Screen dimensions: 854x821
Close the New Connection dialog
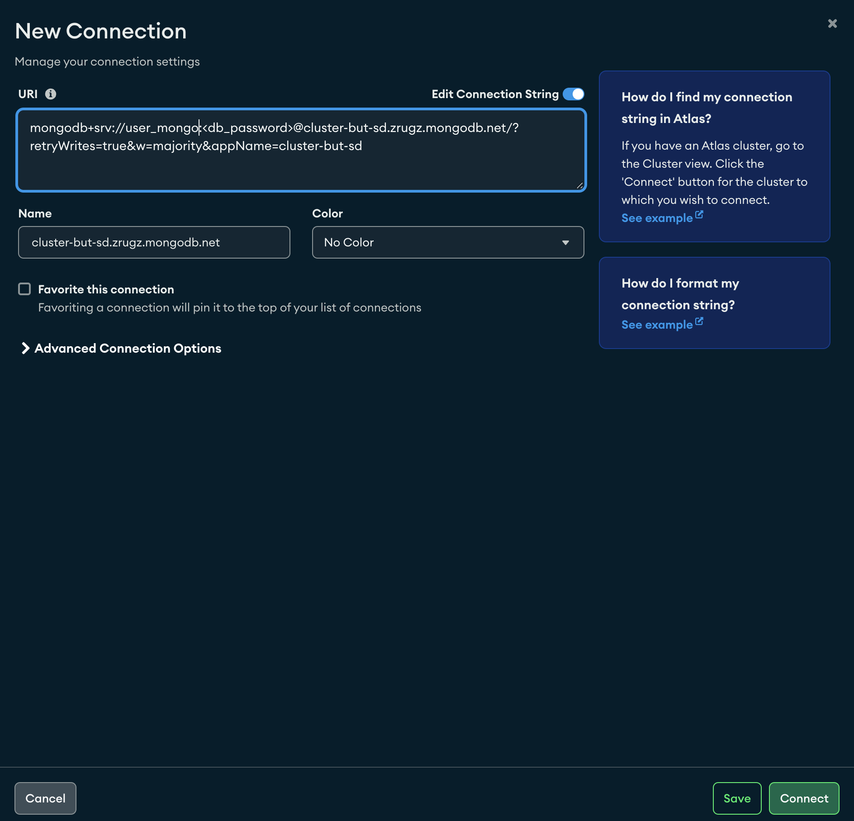pos(832,24)
